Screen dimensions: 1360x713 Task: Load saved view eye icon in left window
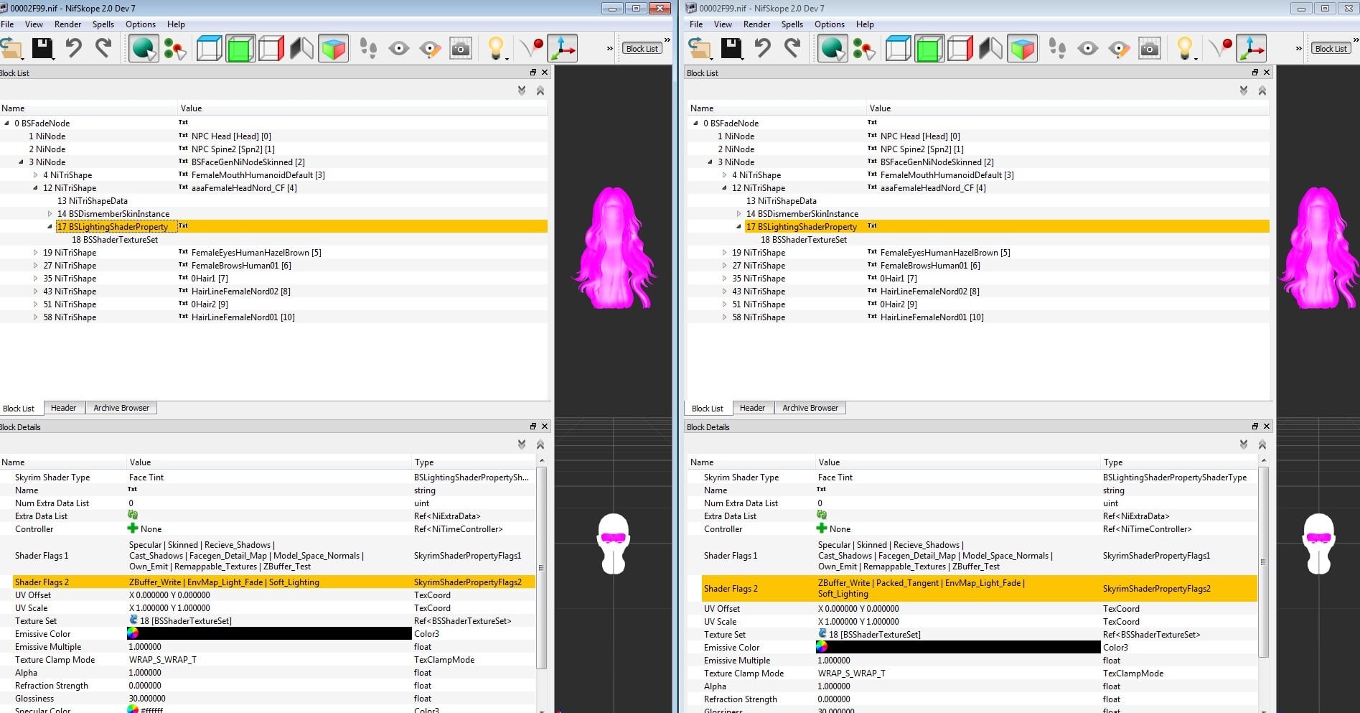click(399, 48)
